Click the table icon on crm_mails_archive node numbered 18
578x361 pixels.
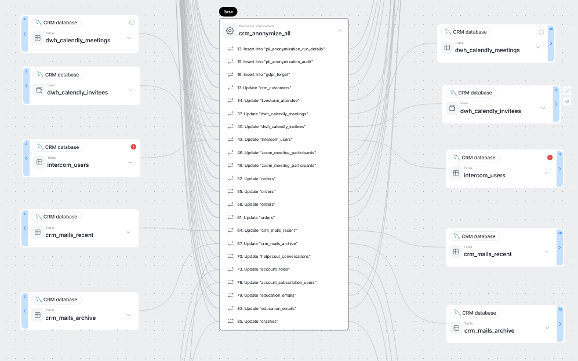pos(456,329)
